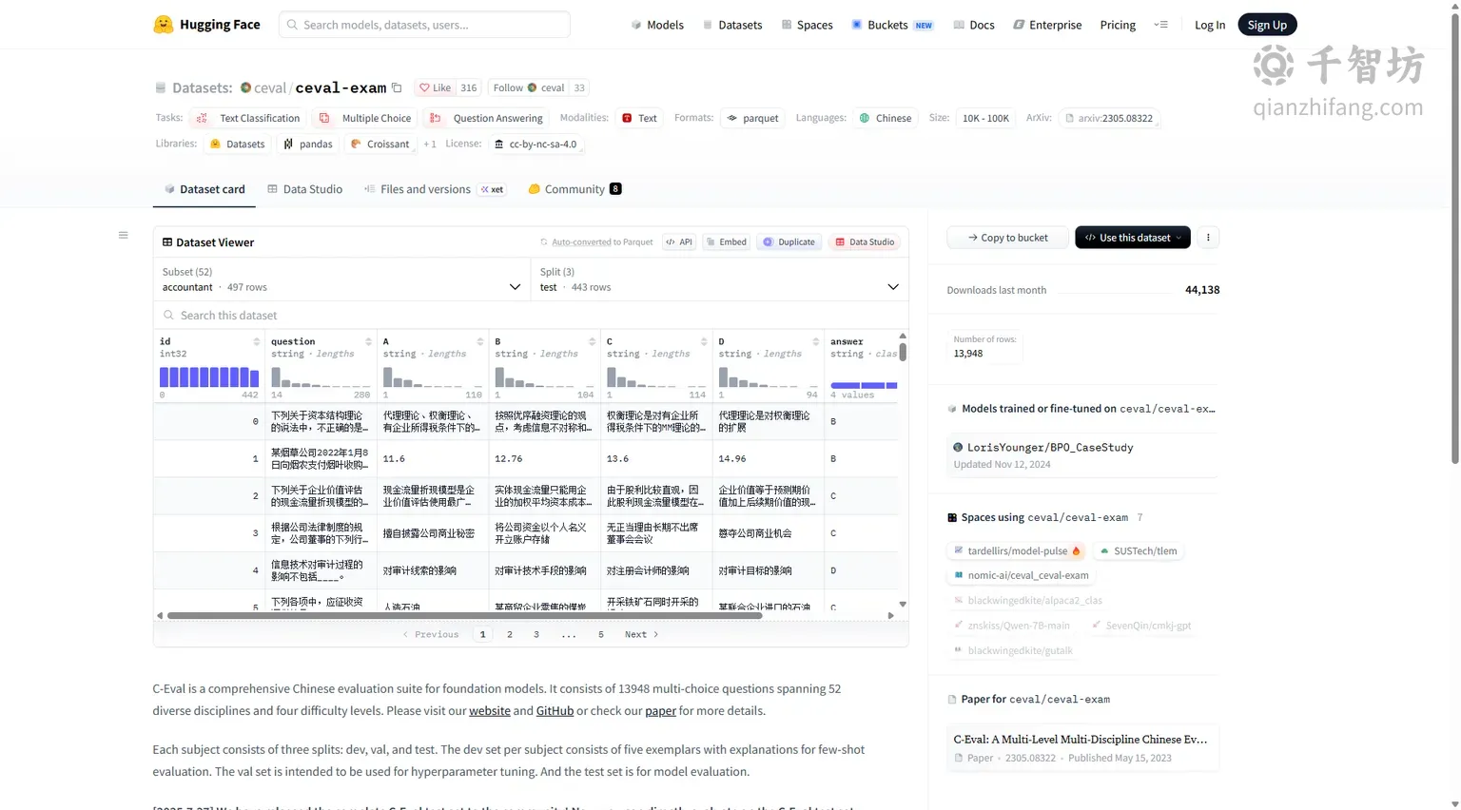The image size is (1461, 810).
Task: Click the Duplicate button
Action: (x=789, y=242)
